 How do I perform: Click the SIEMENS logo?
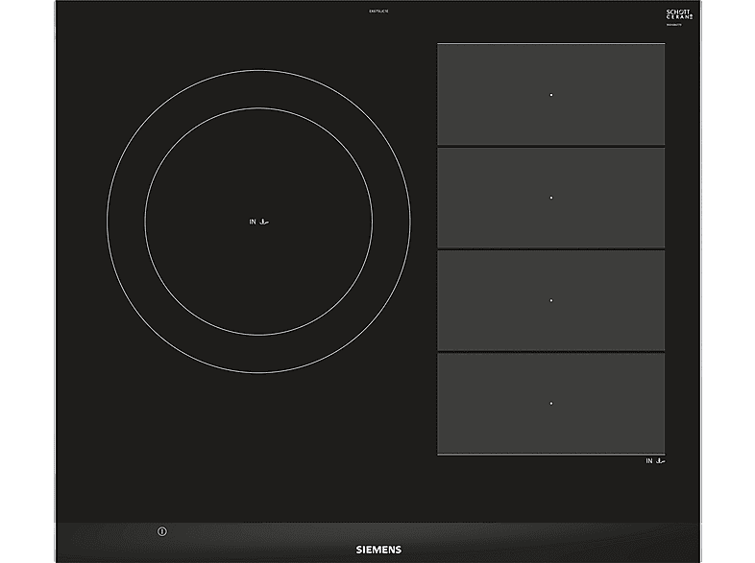[378, 550]
